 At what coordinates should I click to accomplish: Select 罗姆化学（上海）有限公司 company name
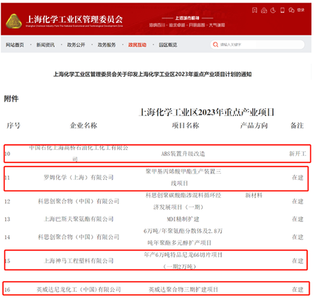click(x=78, y=177)
